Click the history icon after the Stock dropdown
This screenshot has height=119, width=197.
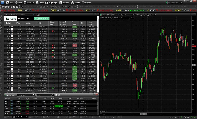click(53, 95)
